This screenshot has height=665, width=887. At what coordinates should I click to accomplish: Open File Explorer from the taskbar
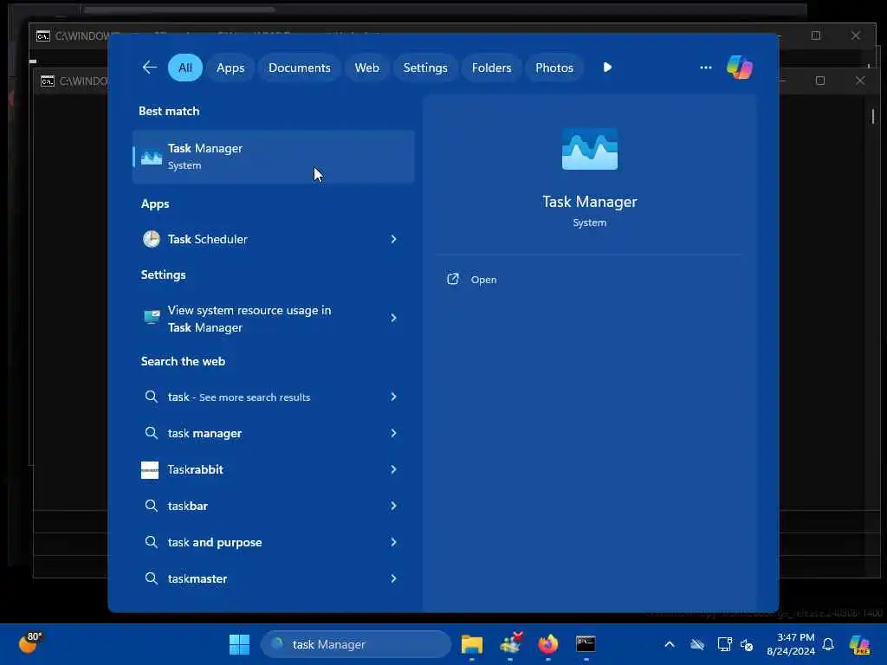coord(472,644)
